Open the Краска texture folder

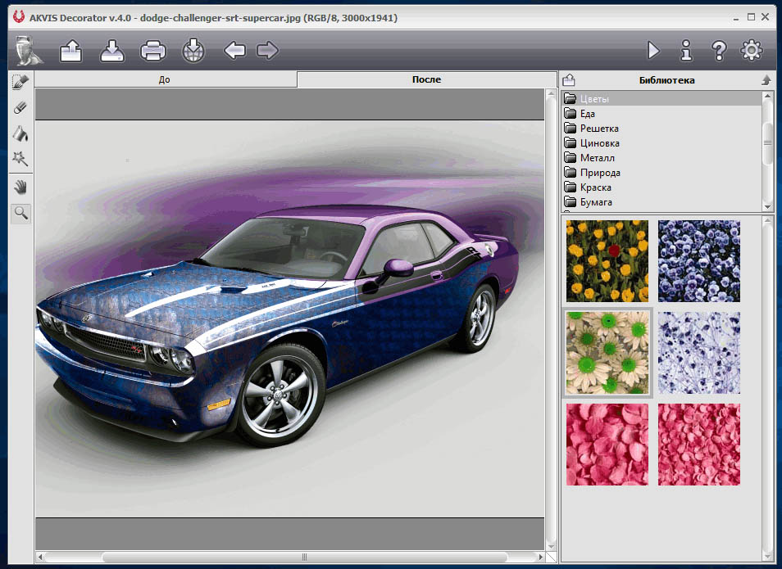662,187
